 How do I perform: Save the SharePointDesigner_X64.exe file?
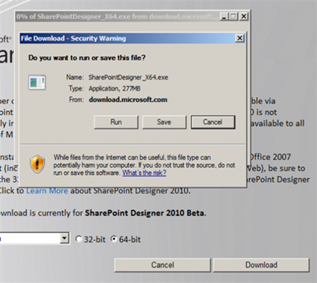164,122
